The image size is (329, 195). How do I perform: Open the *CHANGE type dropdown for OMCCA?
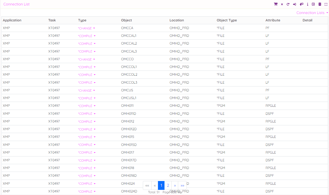[x=86, y=28]
